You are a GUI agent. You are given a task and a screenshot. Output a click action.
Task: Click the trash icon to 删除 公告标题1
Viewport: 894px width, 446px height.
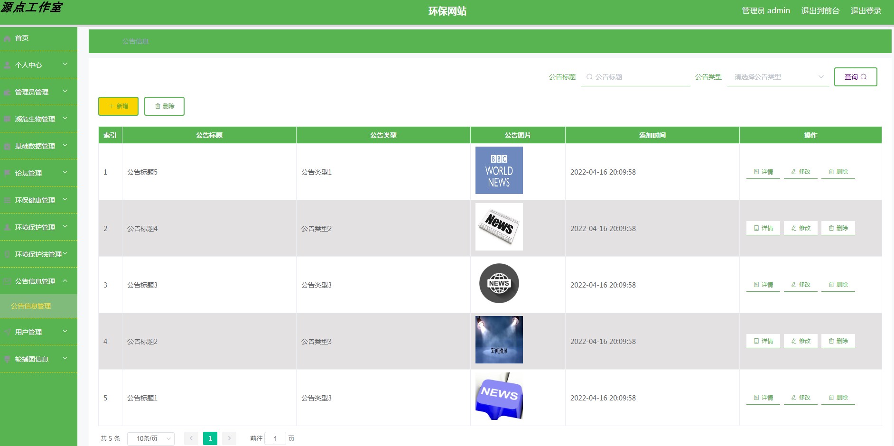tap(830, 398)
